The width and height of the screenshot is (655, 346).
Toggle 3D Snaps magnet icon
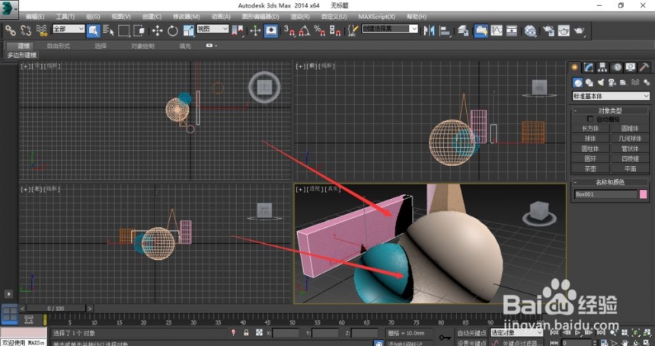pyautogui.click(x=289, y=30)
